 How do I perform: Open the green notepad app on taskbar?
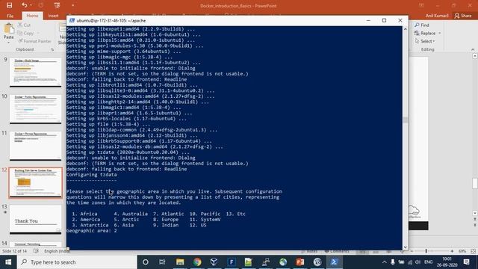(x=248, y=262)
